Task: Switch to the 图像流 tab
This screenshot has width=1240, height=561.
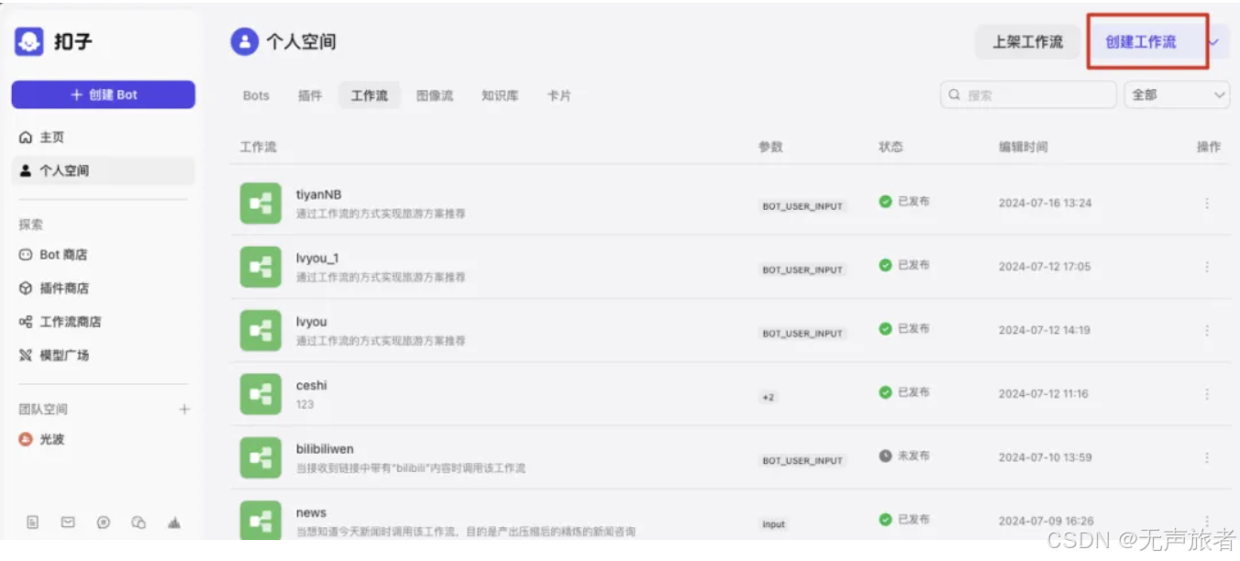Action: coord(435,95)
